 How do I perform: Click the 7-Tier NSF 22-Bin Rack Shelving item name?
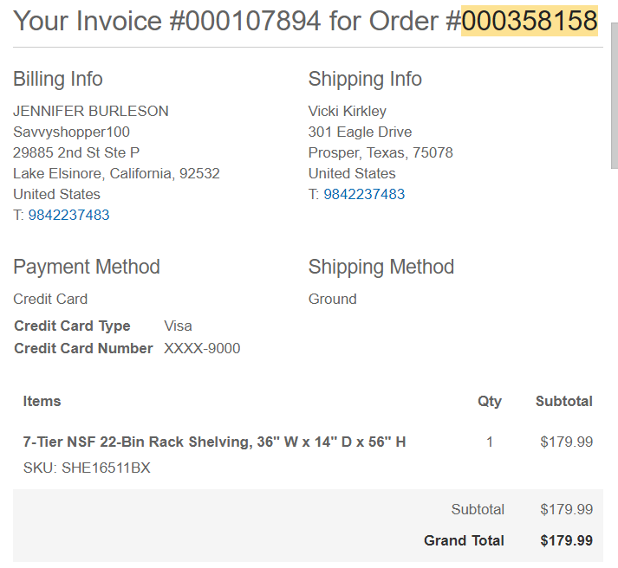pyautogui.click(x=214, y=442)
